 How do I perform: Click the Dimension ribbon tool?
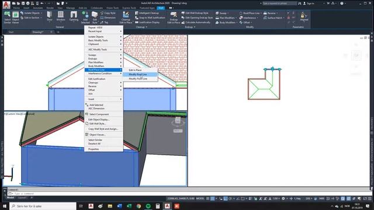[108, 17]
